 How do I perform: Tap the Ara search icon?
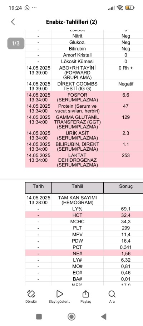[112, 294]
